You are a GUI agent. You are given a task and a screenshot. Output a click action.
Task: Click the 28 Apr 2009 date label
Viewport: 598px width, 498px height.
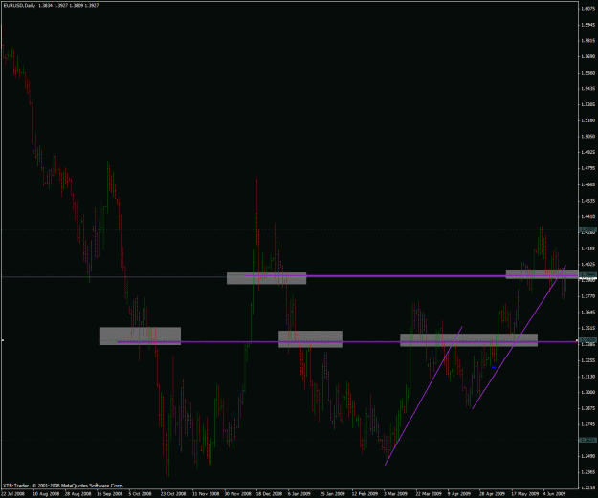click(493, 494)
